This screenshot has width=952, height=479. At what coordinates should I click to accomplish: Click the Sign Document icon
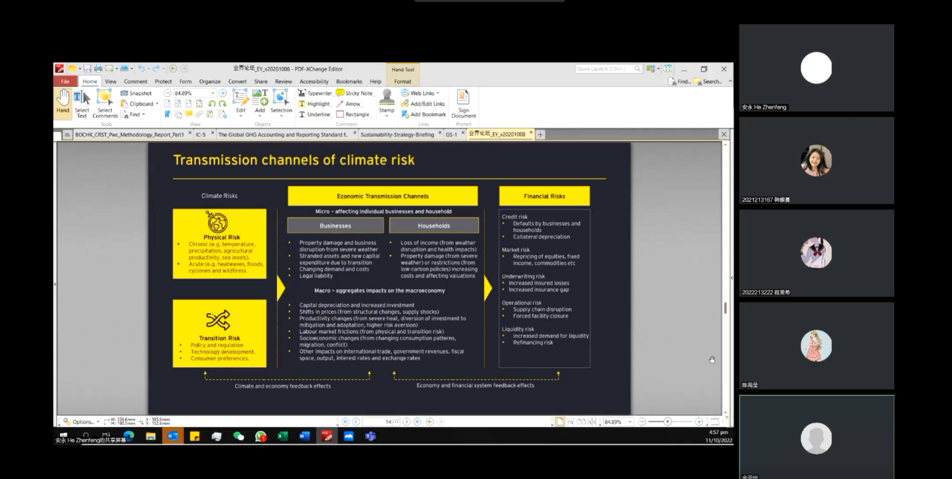coord(463,103)
